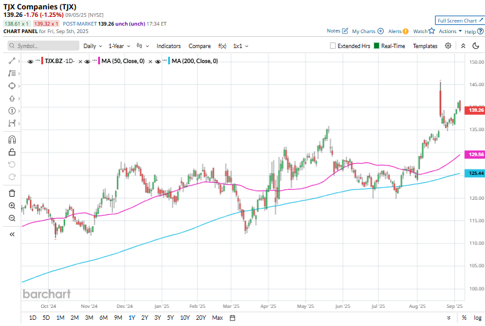Remove the MA 50 indicator with X
The width and height of the screenshot is (485, 326).
click(x=150, y=61)
